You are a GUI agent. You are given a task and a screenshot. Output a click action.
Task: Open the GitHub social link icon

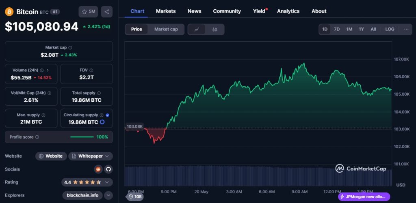coord(108,169)
